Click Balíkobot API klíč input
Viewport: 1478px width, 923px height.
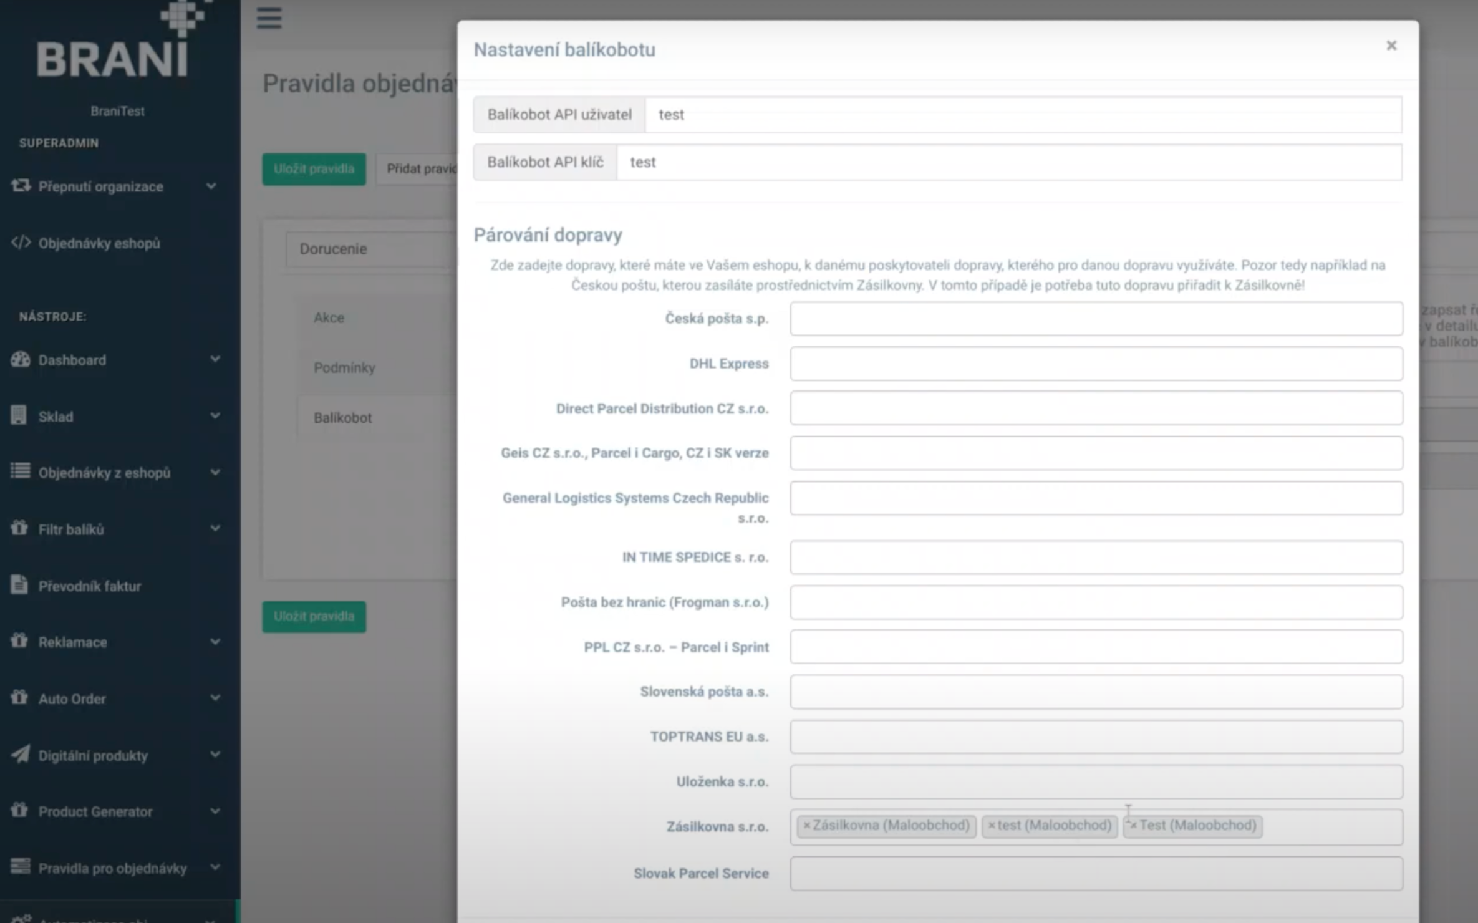tap(1009, 162)
